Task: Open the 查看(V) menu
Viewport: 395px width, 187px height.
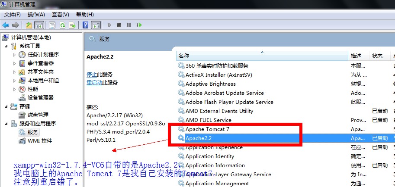Action: [x=61, y=15]
